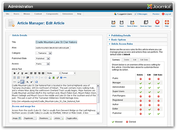Image resolution: width=177 pixels, height=131 pixels.
Task: Open Help lifebuoy icon
Action: tap(167, 23)
